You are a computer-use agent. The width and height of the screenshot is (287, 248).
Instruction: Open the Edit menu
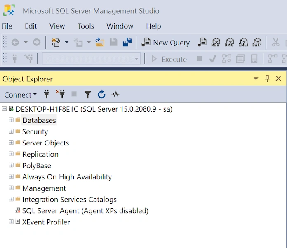pyautogui.click(x=31, y=26)
